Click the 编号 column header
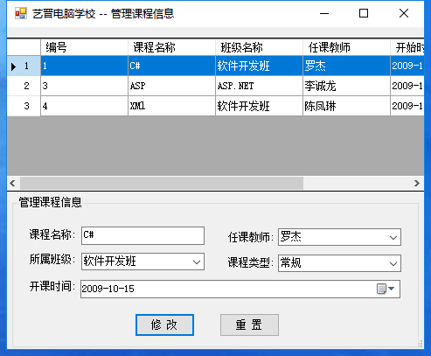The height and width of the screenshot is (356, 431). click(x=84, y=47)
